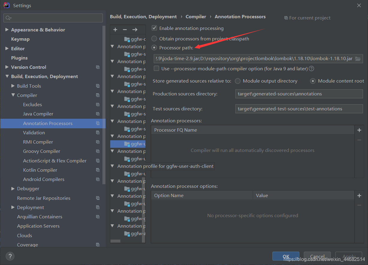Click the project-level icon beside Build Tools
Viewport: 368px width, 265px height.
(98, 86)
